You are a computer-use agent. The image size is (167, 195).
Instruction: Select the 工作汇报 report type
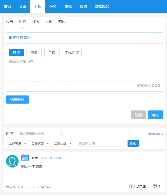[72, 53]
